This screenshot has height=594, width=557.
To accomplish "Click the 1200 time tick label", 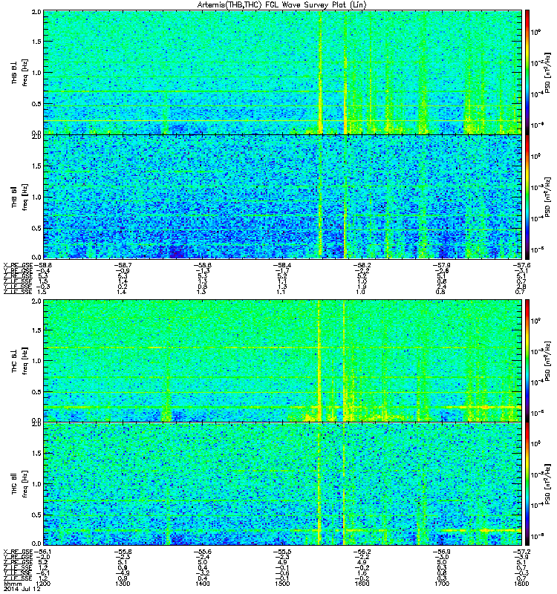I will click(43, 584).
